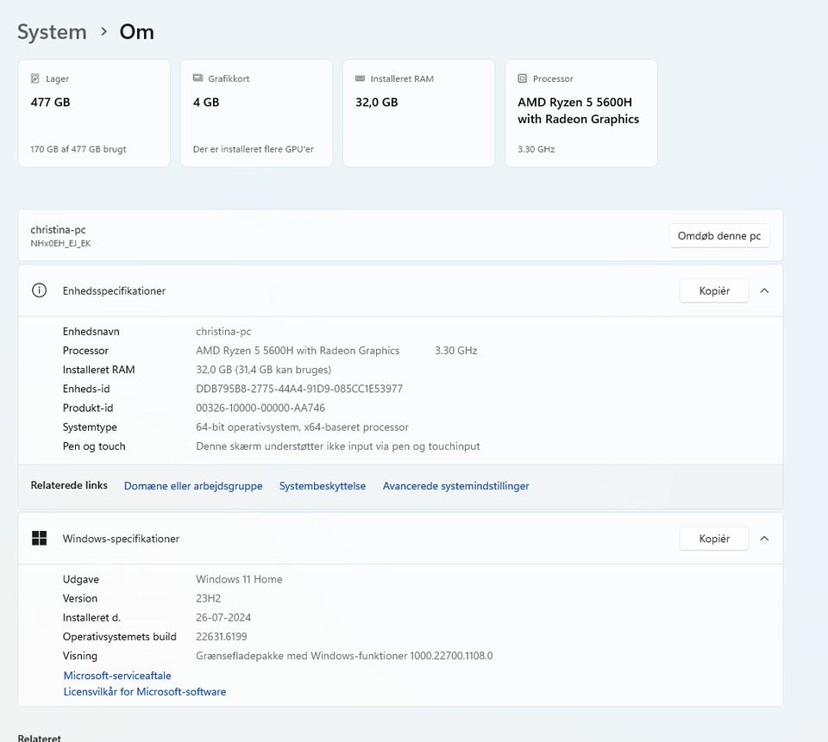This screenshot has height=742, width=828.
Task: Click the Lager storage drive icon
Action: [x=34, y=78]
